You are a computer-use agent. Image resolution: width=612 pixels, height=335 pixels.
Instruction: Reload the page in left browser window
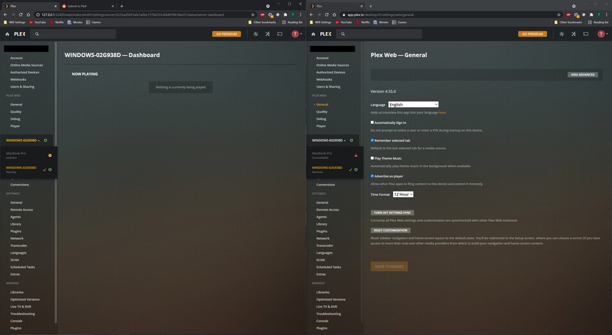pos(20,15)
